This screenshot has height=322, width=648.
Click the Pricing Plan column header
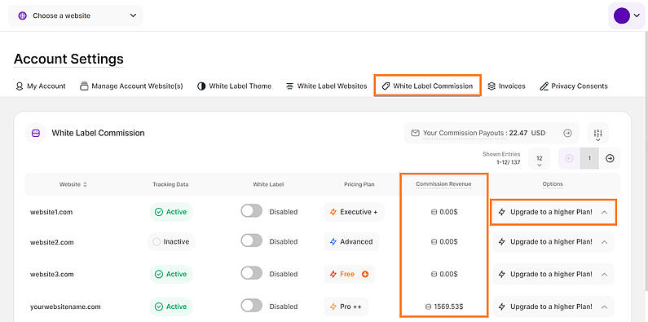(x=359, y=184)
